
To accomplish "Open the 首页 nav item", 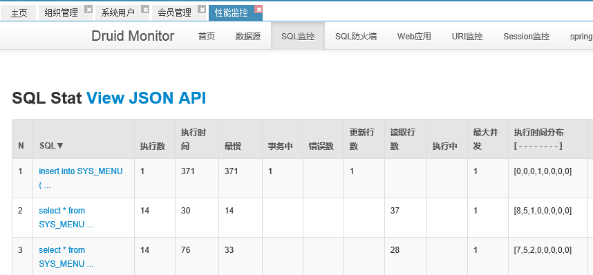I will [207, 37].
